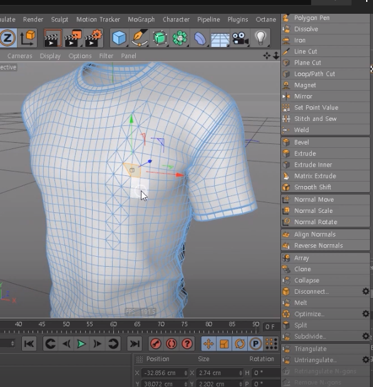Viewport: 373px width, 387px height.
Task: Choose Polygon Pen from the menu
Action: click(x=325, y=18)
